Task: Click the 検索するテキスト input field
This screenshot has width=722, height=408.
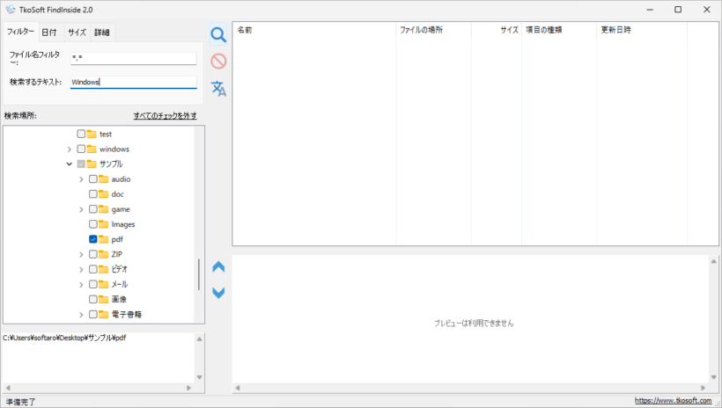Action: [x=134, y=82]
